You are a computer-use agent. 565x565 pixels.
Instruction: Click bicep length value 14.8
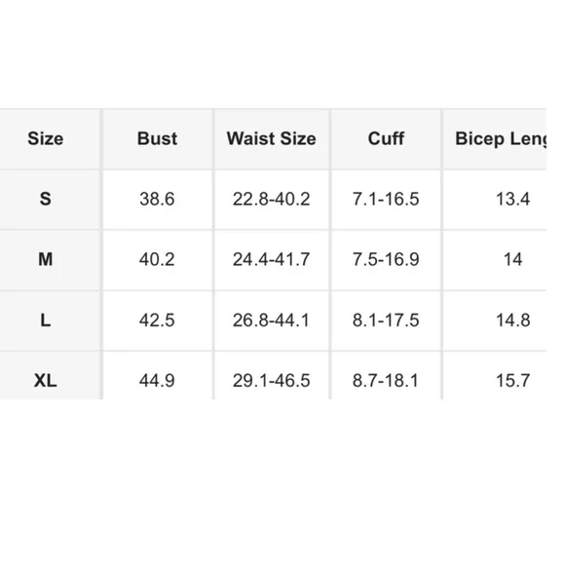click(512, 320)
